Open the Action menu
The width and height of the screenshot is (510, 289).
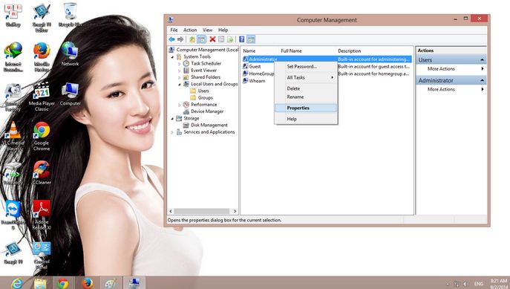[x=190, y=30]
